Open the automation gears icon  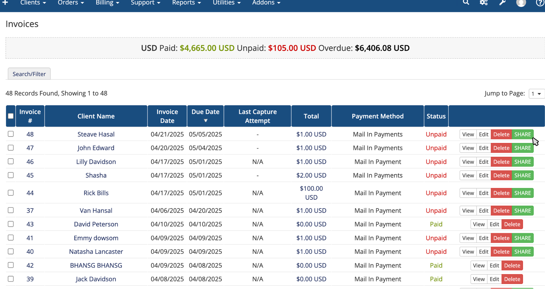point(484,3)
